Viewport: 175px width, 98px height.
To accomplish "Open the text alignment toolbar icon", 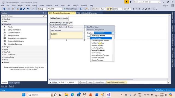I will 149,9.
